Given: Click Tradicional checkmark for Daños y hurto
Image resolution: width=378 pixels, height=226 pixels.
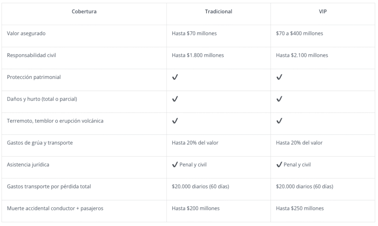Looking at the screenshot, I should tap(175, 99).
